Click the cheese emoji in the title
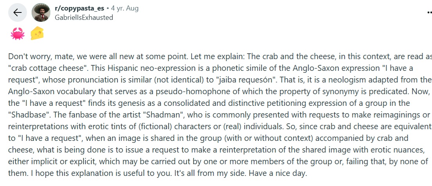 [37, 33]
